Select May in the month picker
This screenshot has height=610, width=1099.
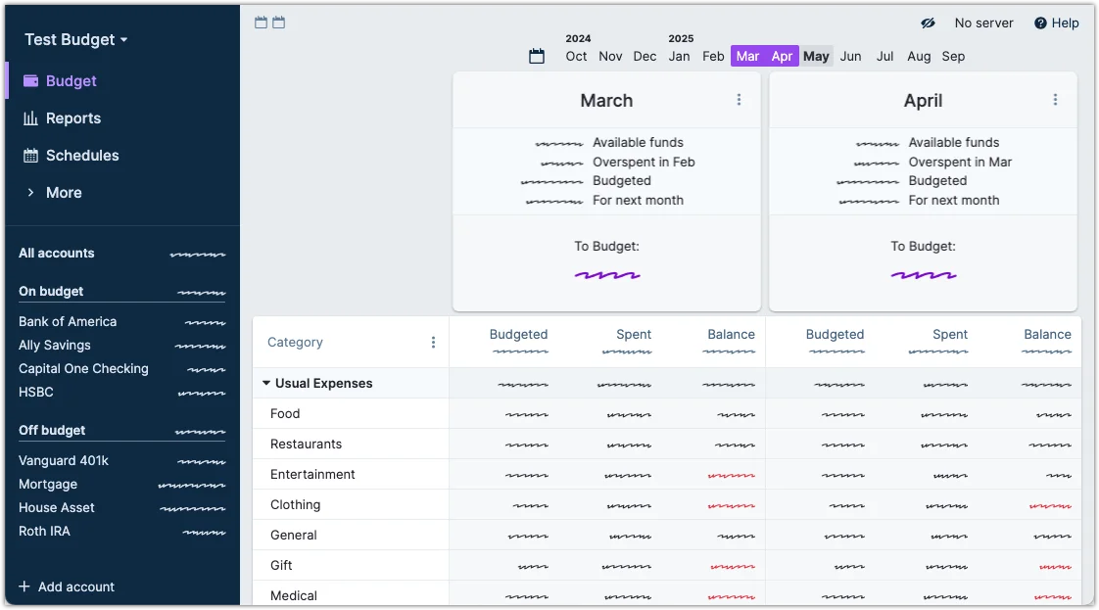click(x=816, y=57)
